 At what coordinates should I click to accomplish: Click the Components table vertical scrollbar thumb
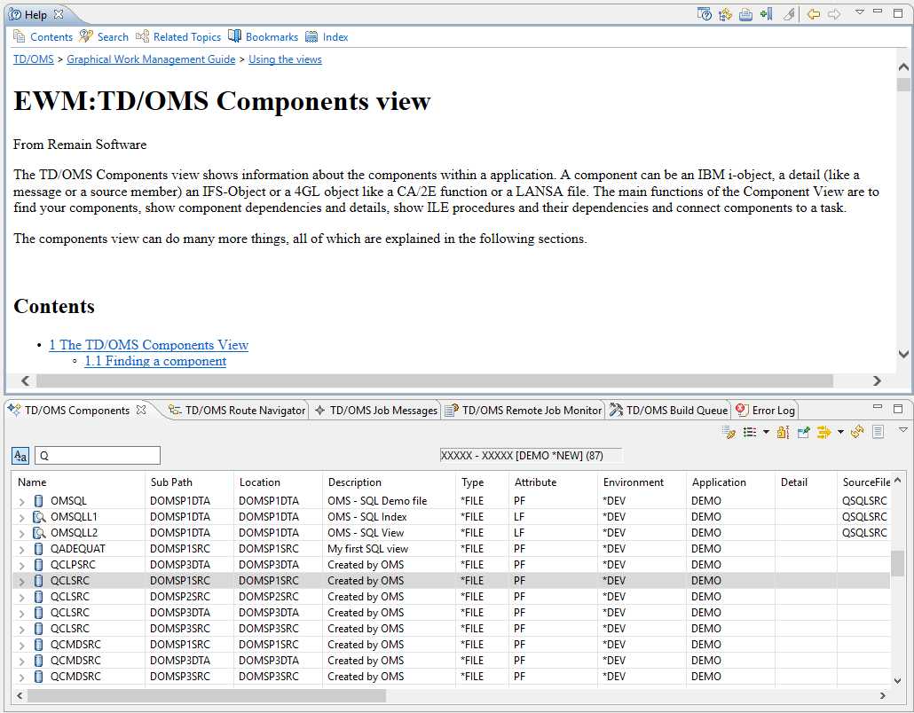898,563
